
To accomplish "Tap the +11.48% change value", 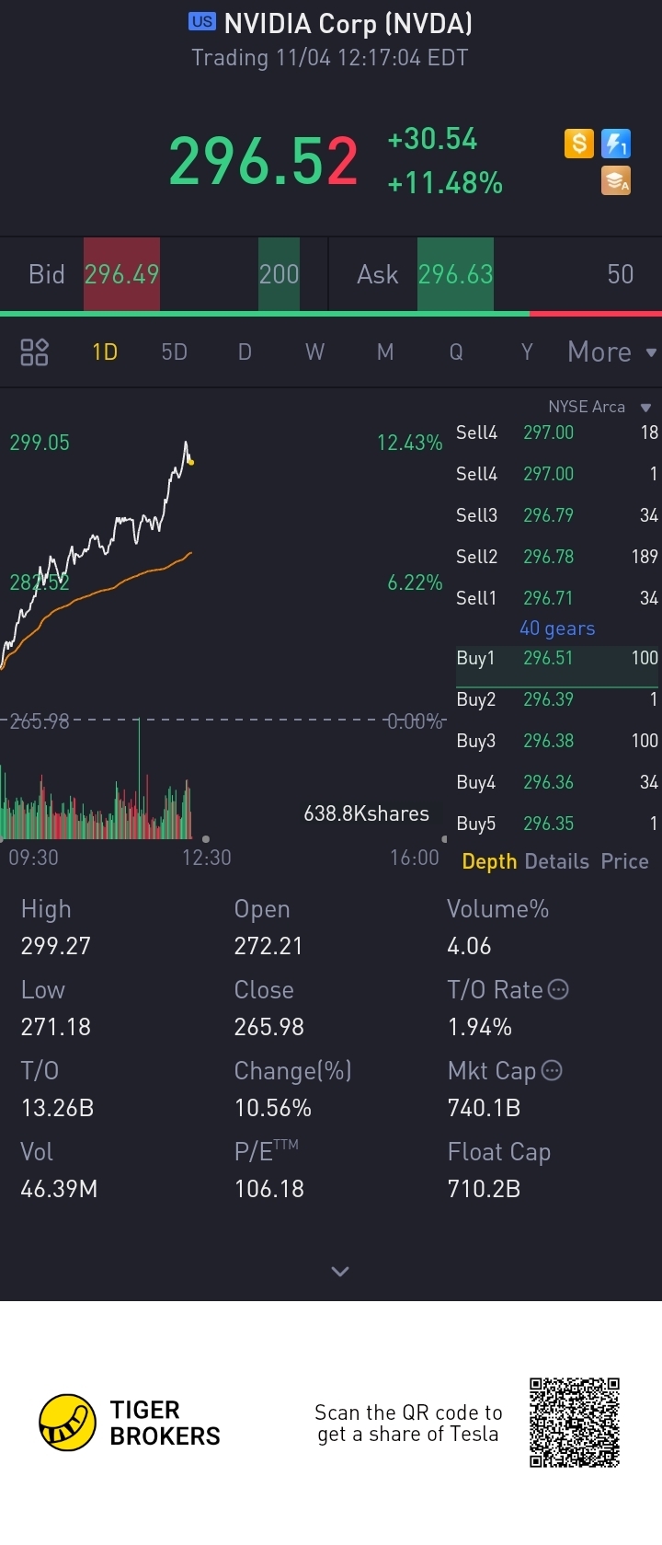I will [x=445, y=183].
